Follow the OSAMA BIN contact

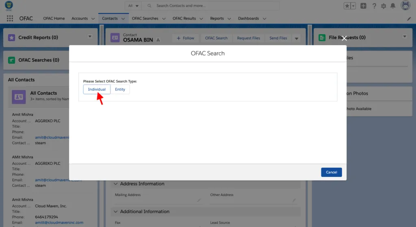185,38
